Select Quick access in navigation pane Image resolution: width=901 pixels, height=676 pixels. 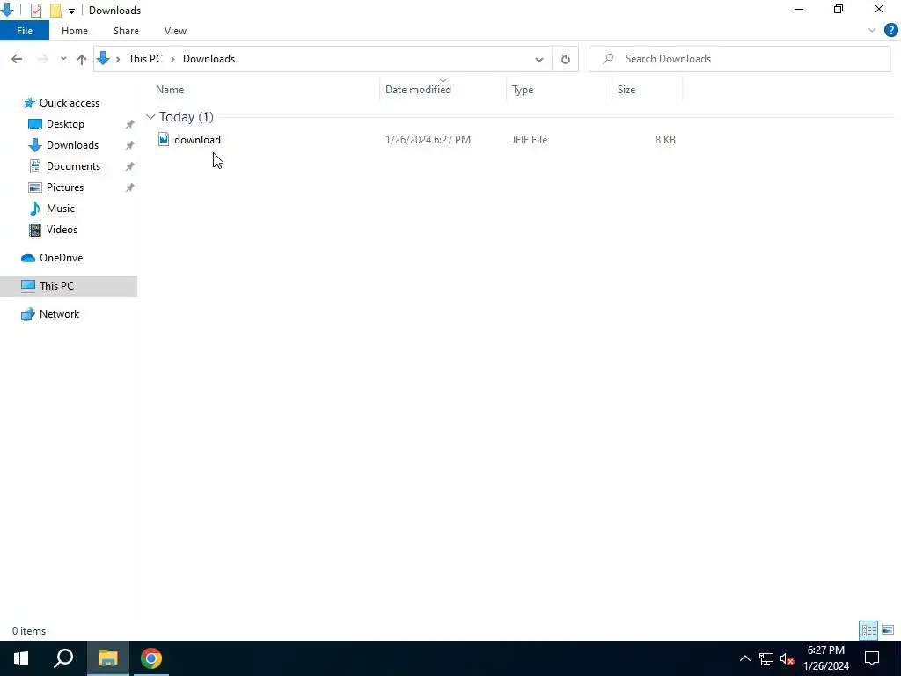69,103
